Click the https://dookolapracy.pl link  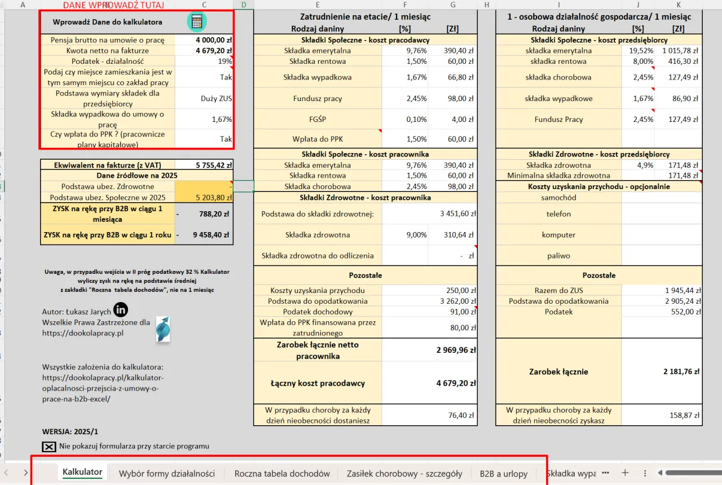[82, 333]
